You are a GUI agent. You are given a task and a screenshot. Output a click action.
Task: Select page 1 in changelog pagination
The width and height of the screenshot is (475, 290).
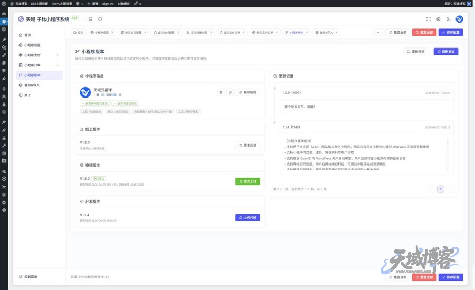point(441,189)
